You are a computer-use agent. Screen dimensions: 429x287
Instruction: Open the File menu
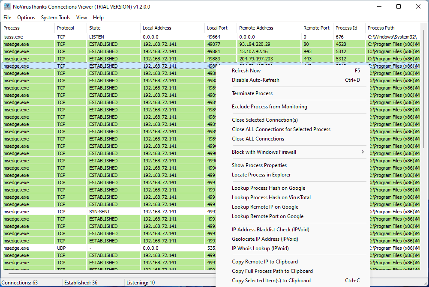pos(7,18)
